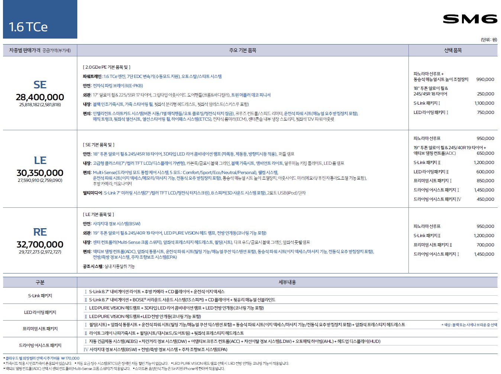
Task: Select the '파워트레인' line in SE
Action: (152, 76)
